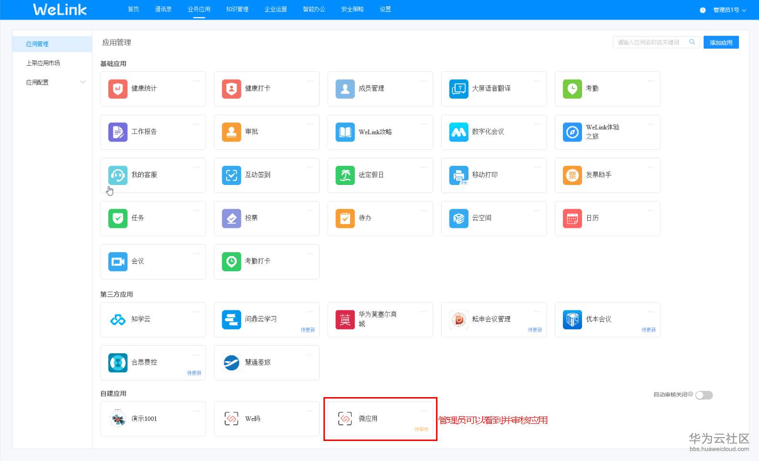Select the 云空间 cube icon
The width and height of the screenshot is (759, 461).
458,218
